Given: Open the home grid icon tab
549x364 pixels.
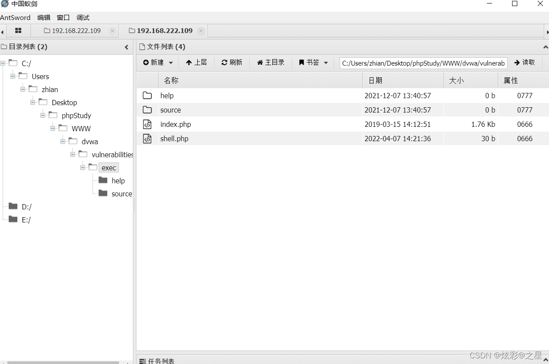Looking at the screenshot, I should (x=18, y=31).
